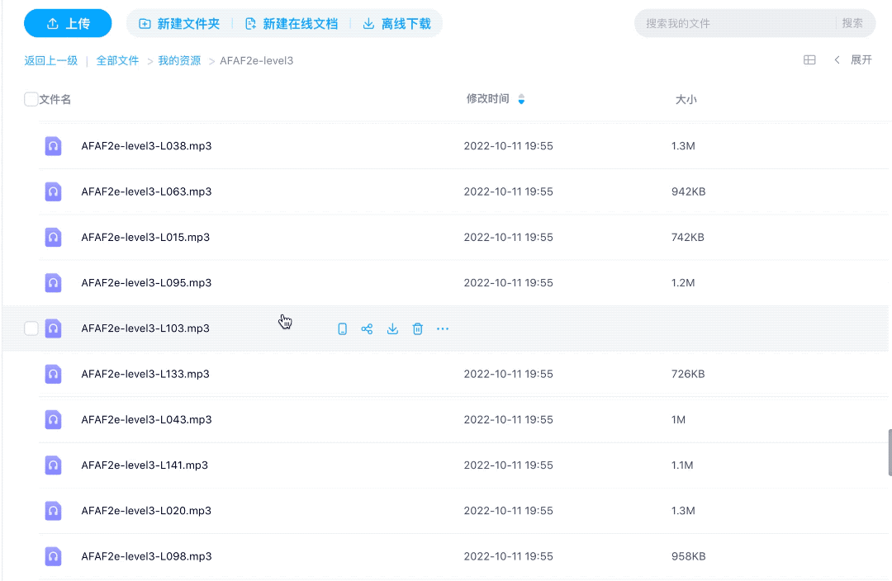The image size is (892, 581).
Task: Click audio icon of AFAF2e-level3-L038.mp3
Action: (53, 146)
